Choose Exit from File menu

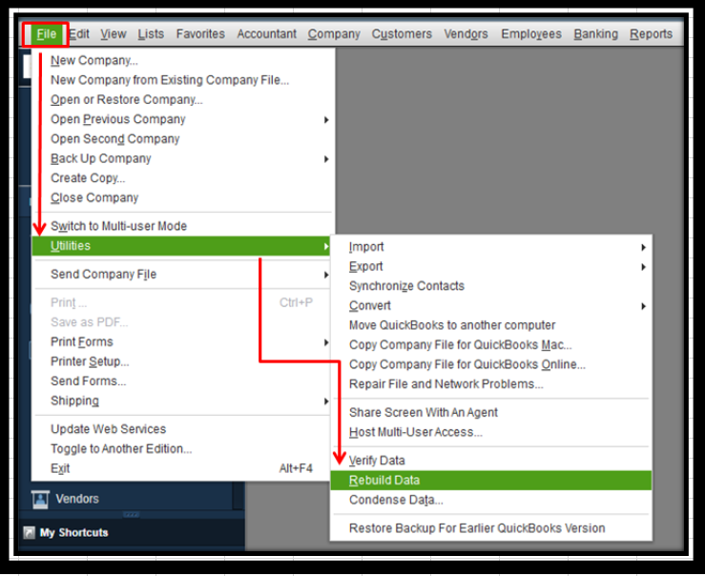click(182, 468)
